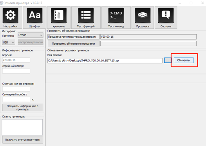Browse for file with the ... button
Viewport: 206px width, 146px height.
click(168, 60)
